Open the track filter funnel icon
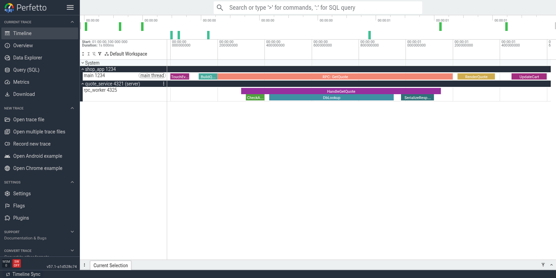The width and height of the screenshot is (556, 278). tap(100, 54)
